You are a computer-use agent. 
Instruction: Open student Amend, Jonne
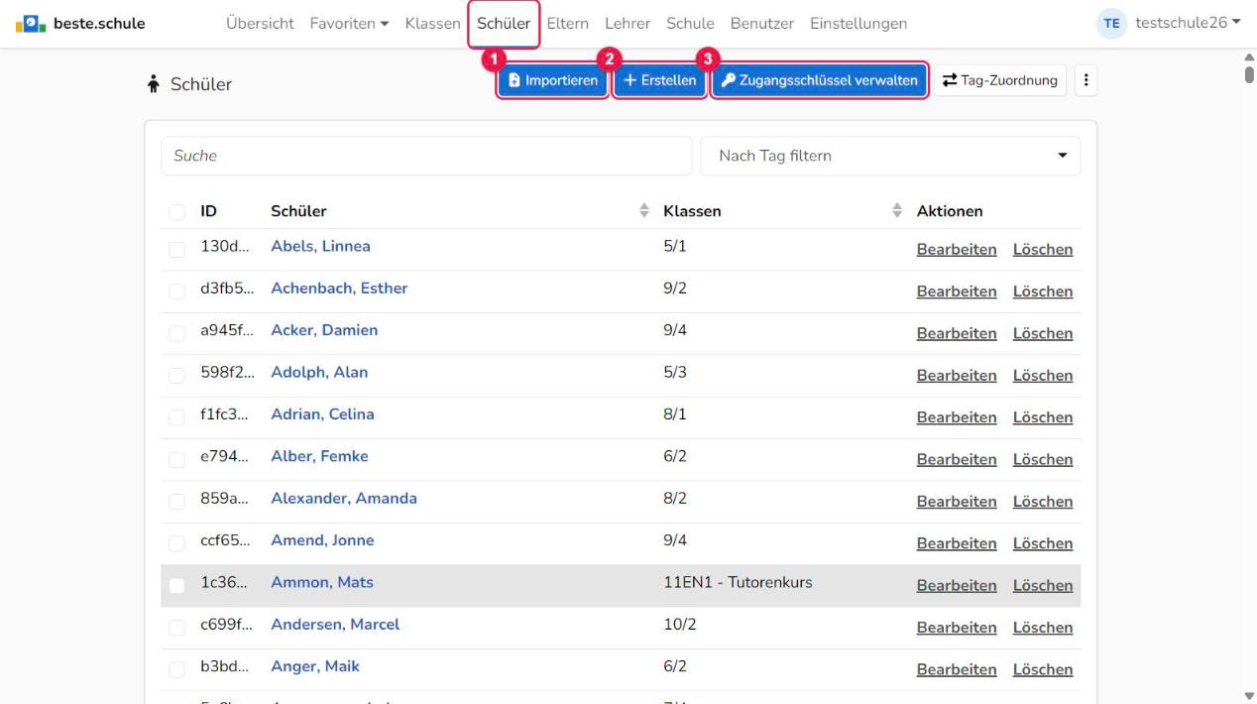pos(322,540)
